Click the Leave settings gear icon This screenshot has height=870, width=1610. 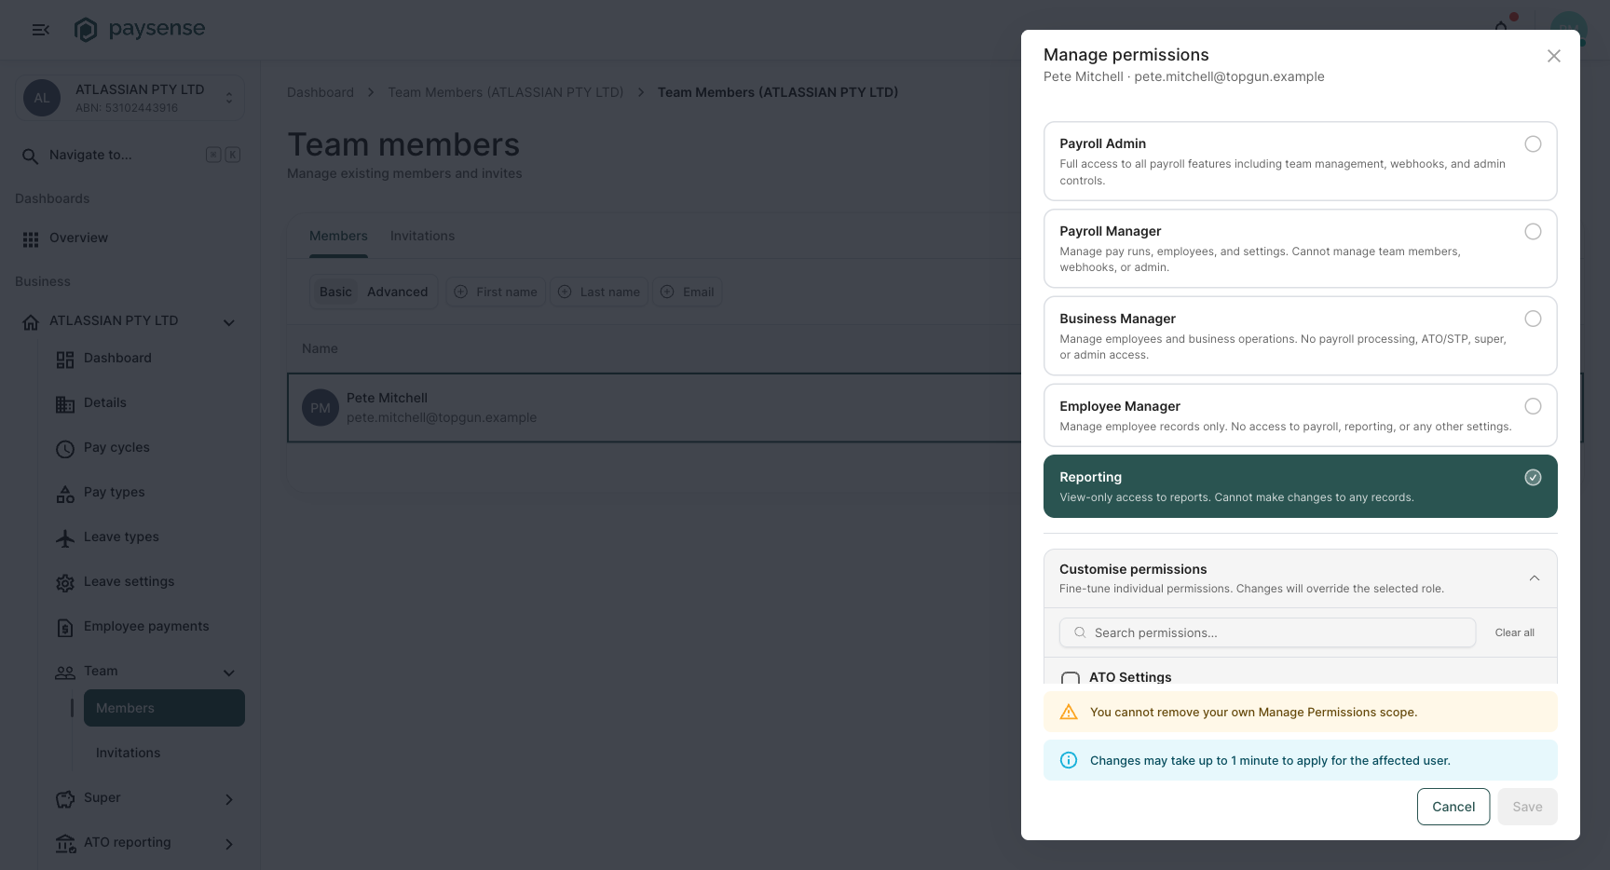65,583
